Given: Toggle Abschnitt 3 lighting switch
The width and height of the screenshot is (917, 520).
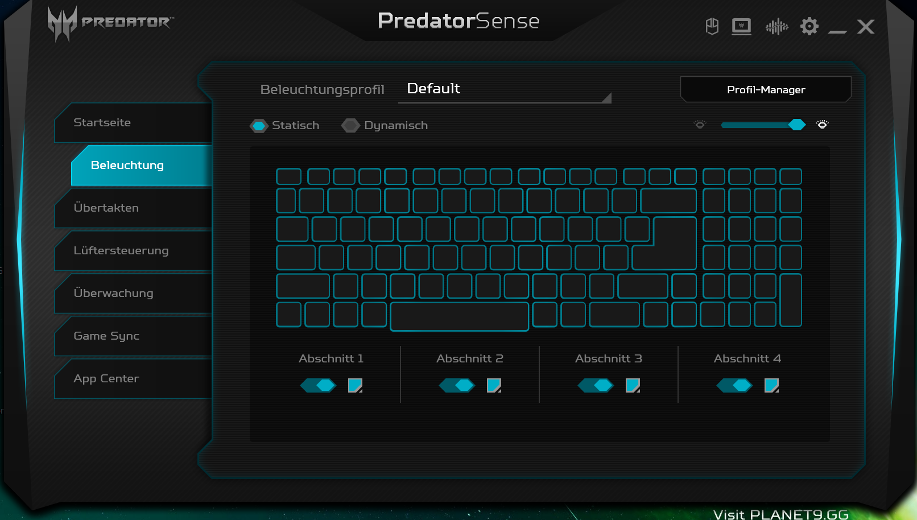Looking at the screenshot, I should pos(596,386).
